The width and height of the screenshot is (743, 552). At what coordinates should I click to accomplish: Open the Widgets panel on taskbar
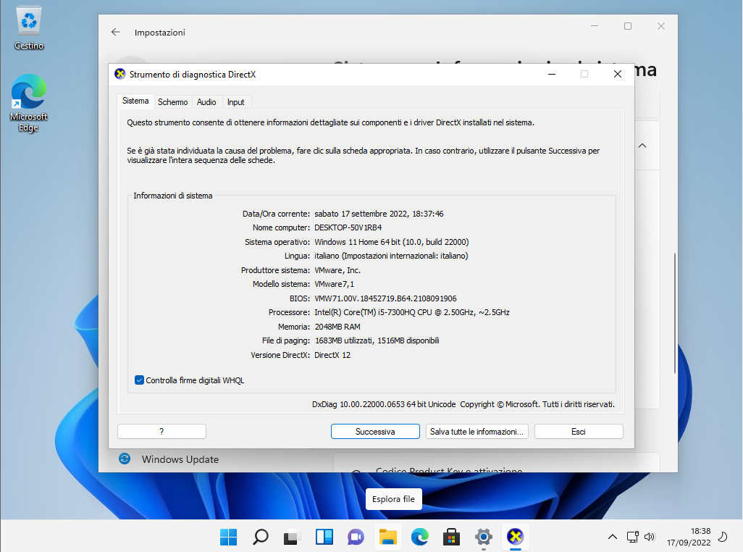pos(324,537)
